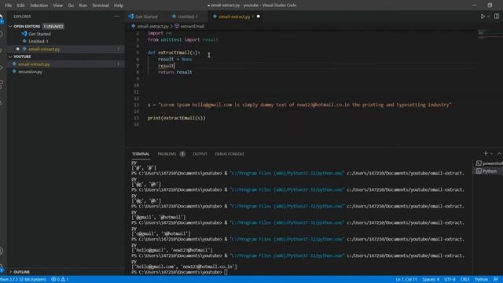Viewport: 503px width, 283px height.
Task: Open the Go menu
Action: (71, 6)
